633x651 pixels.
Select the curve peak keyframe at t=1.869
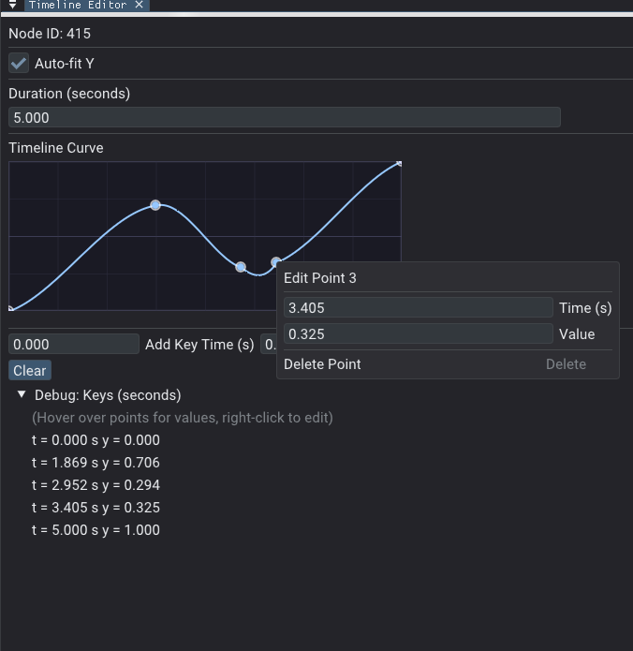155,205
